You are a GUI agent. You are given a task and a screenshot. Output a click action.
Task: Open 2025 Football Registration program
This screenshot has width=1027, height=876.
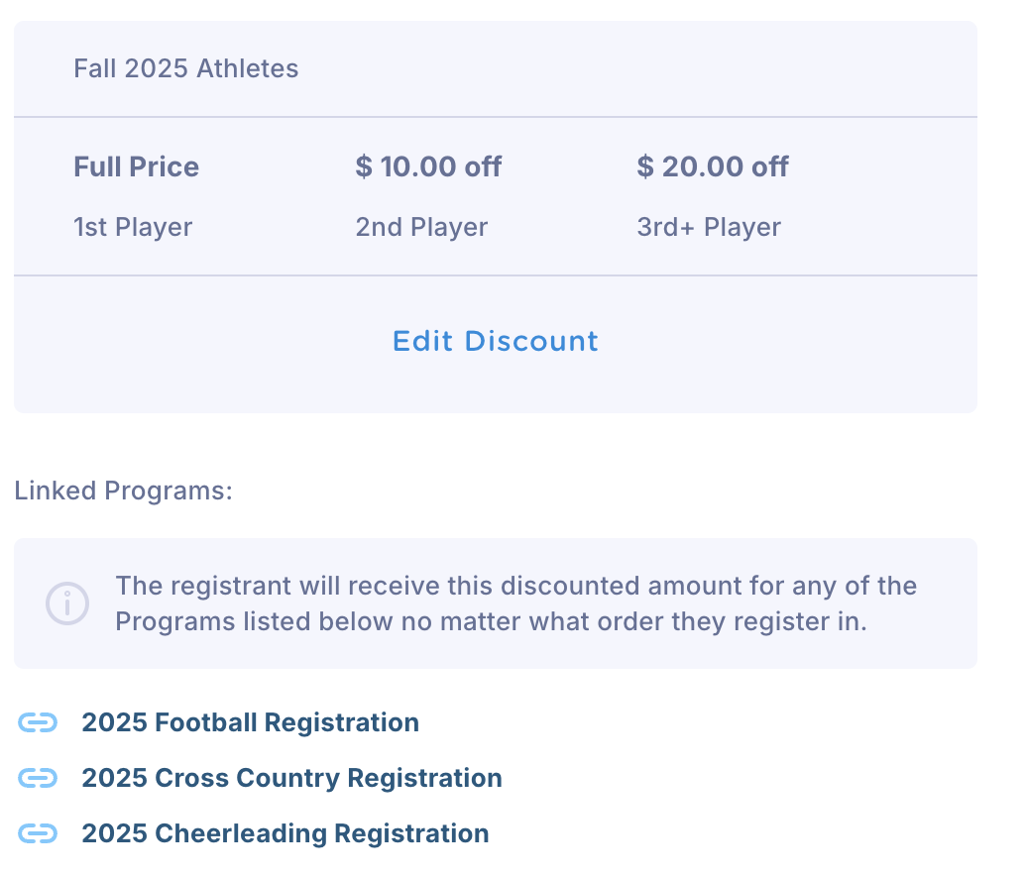point(250,723)
